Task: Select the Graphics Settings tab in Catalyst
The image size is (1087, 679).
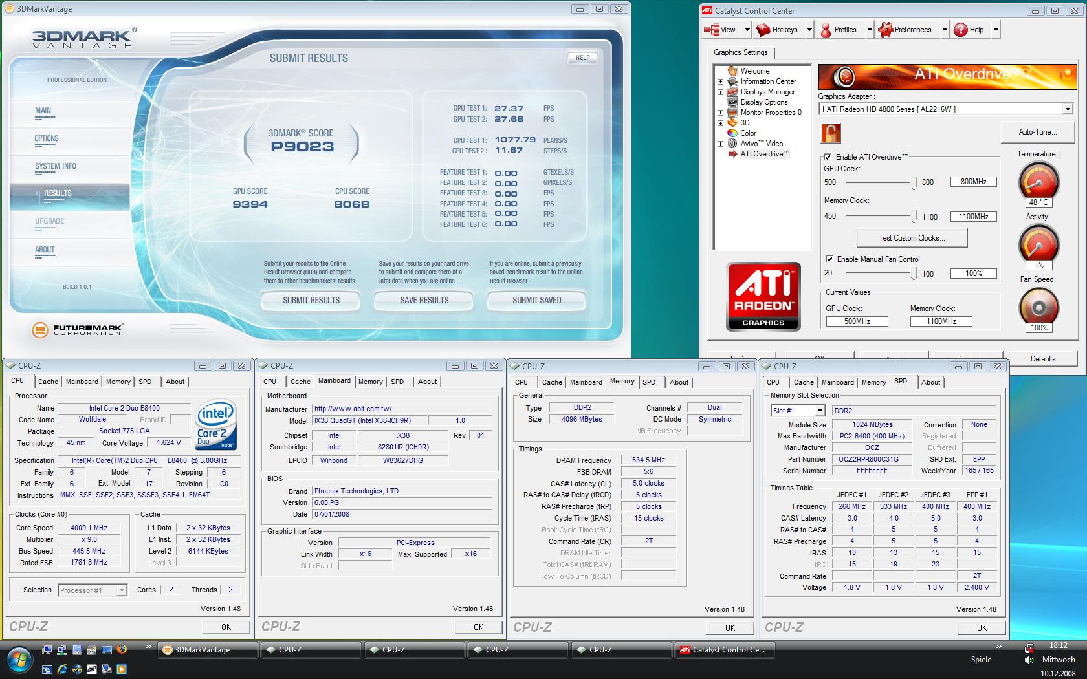Action: click(x=741, y=52)
